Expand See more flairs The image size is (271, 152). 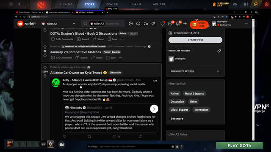pyautogui.click(x=177, y=119)
